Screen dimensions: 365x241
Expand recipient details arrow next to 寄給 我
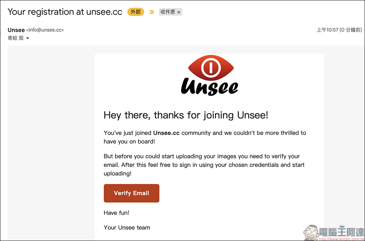[x=28, y=38]
